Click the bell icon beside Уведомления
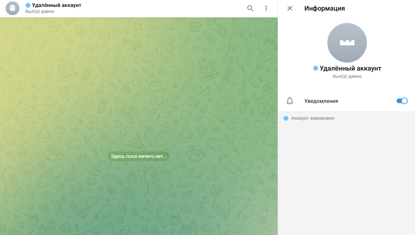415x235 pixels. pos(290,101)
